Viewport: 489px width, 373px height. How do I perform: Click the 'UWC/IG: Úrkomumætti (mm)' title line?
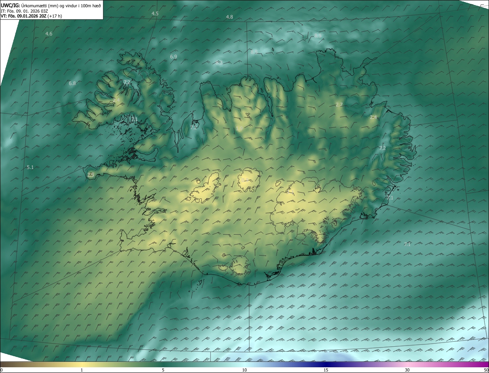pyautogui.click(x=51, y=5)
